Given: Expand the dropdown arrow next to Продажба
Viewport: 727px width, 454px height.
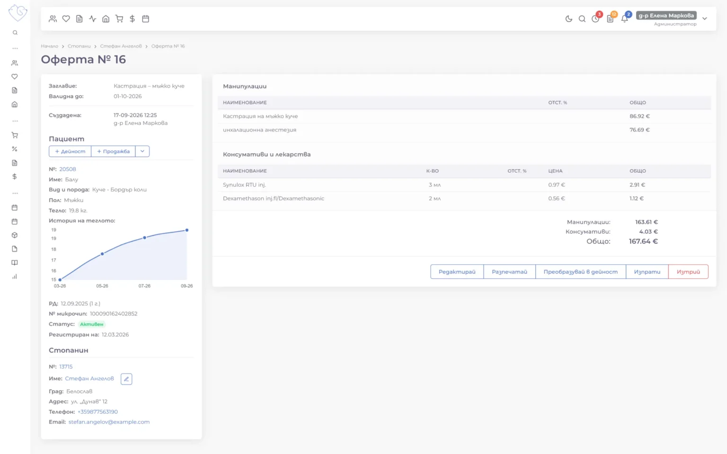Looking at the screenshot, I should coord(142,151).
